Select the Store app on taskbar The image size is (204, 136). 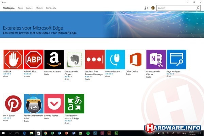(x=38, y=133)
